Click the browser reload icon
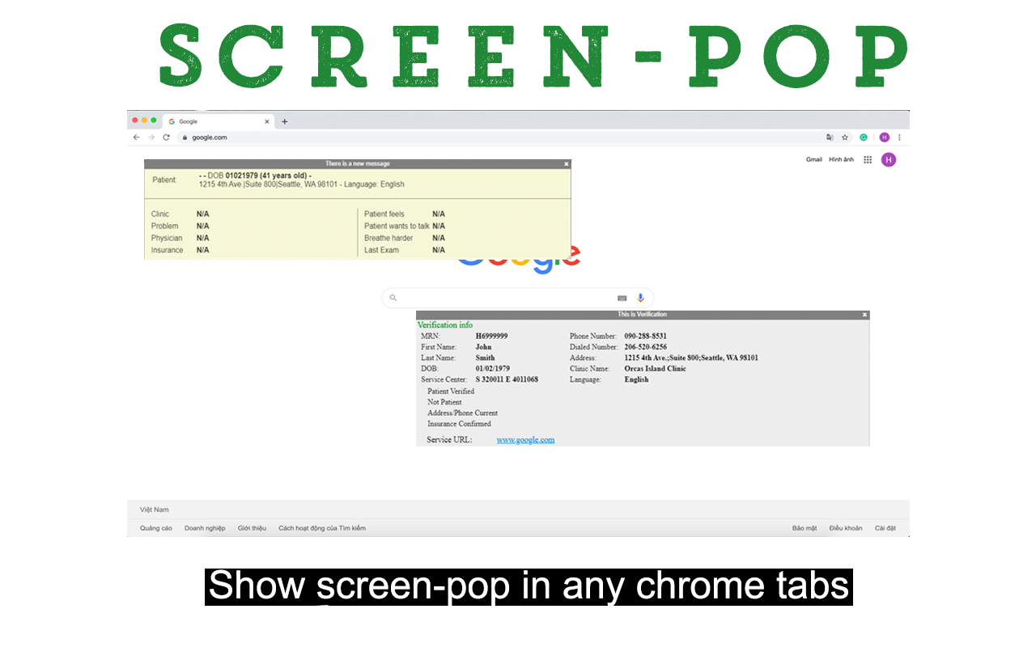 point(166,137)
